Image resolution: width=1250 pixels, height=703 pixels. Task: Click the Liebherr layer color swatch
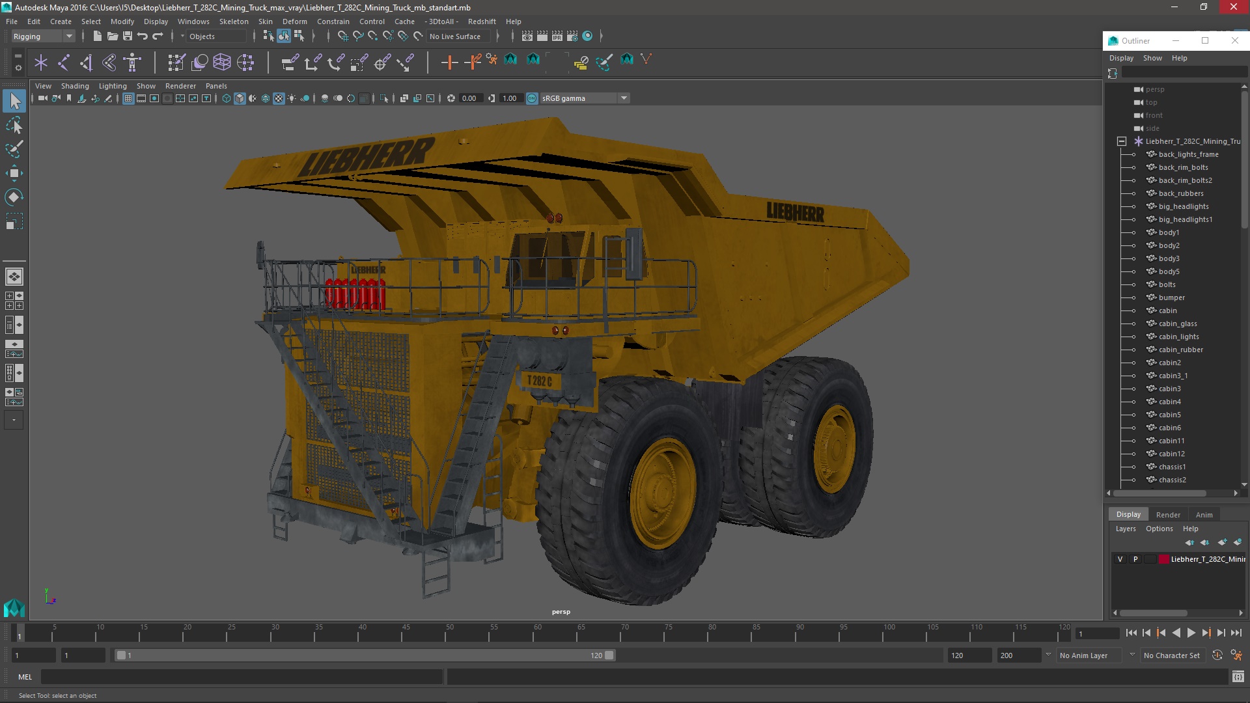[x=1163, y=559]
